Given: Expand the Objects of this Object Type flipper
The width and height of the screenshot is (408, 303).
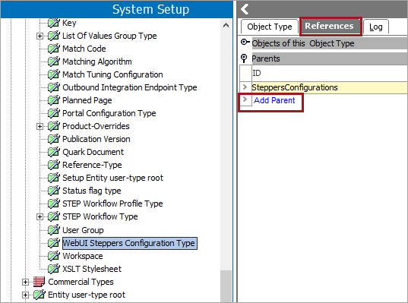Looking at the screenshot, I should (245, 42).
